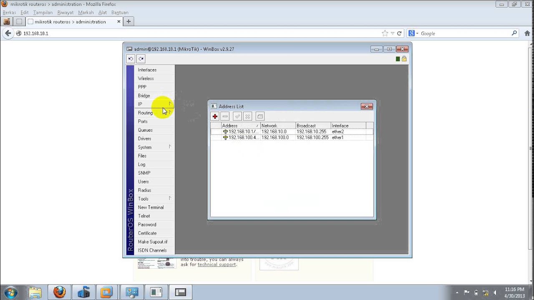The height and width of the screenshot is (300, 534).
Task: Click the green WinBox load indicator
Action: 398,59
